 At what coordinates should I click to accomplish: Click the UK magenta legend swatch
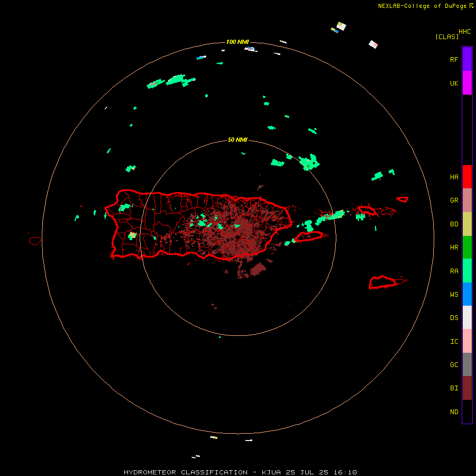(467, 83)
